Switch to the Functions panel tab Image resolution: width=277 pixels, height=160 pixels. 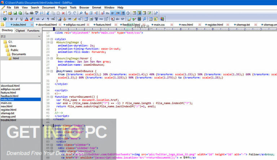click(x=34, y=31)
